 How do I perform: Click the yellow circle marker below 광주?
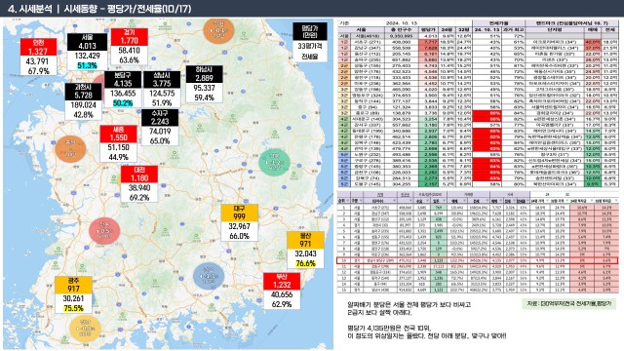click(x=85, y=329)
